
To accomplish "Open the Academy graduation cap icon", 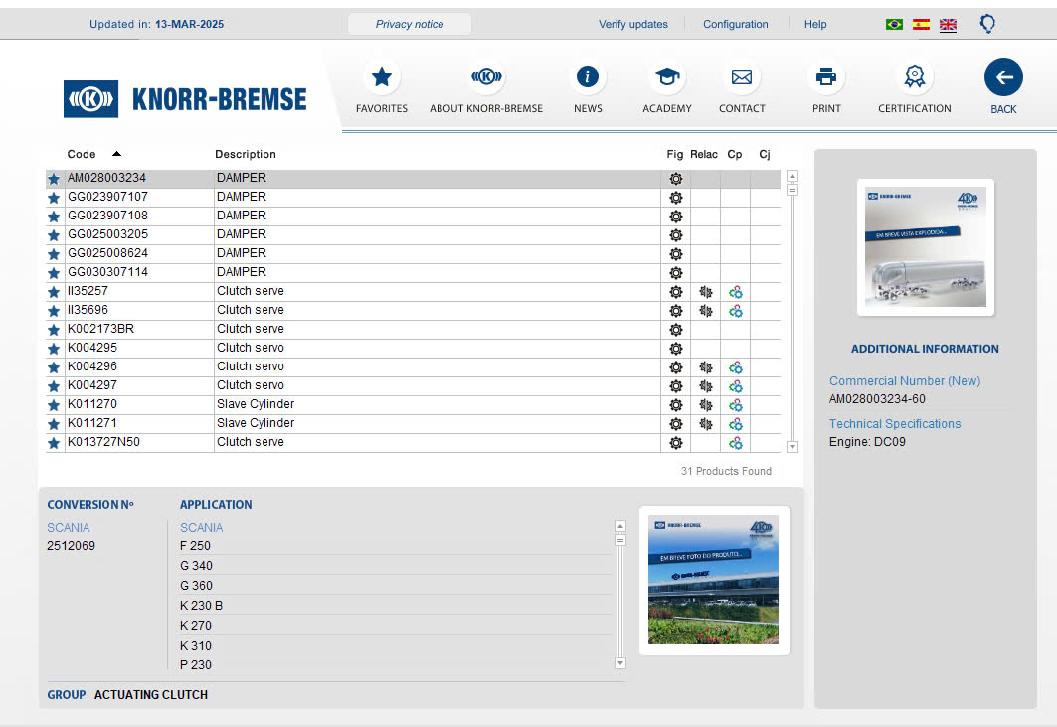I will coord(667,76).
